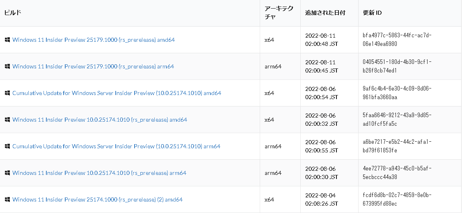Click Windows logo icon beside 25179.1000 amd64 build

[7, 40]
